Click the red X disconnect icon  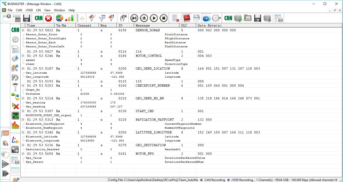click(48, 18)
